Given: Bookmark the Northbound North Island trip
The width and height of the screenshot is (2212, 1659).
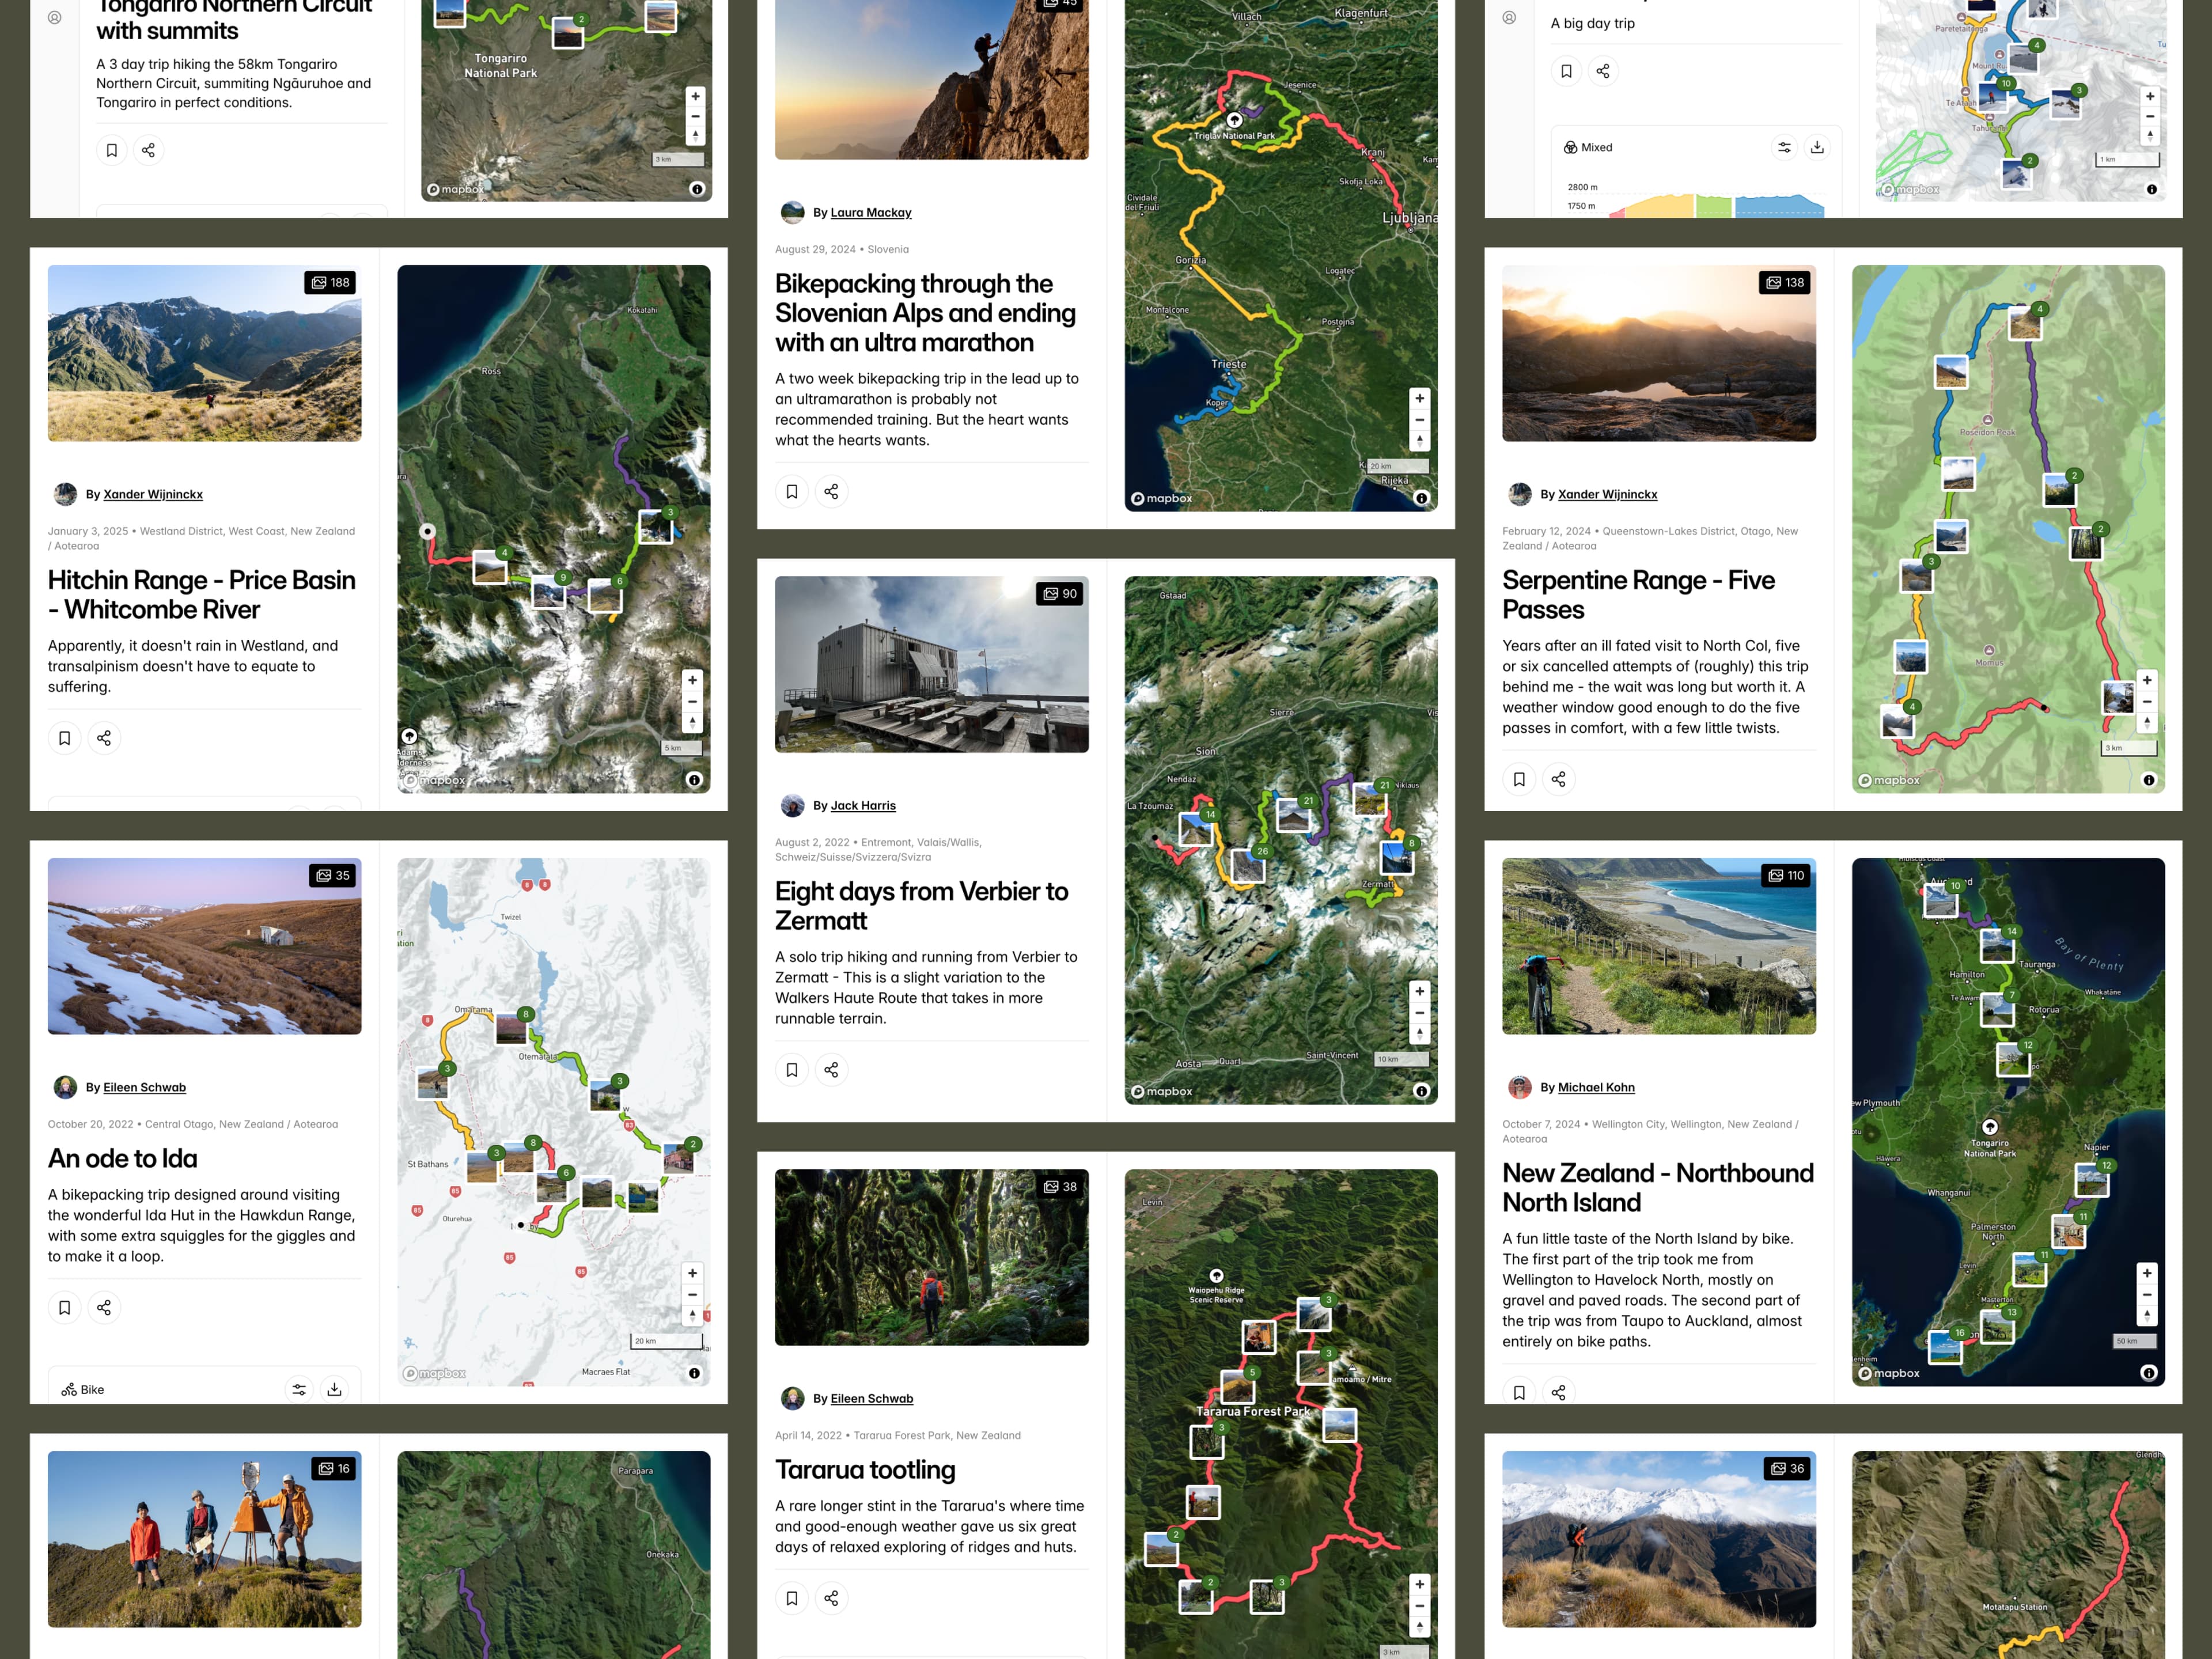Looking at the screenshot, I should (x=1519, y=1392).
